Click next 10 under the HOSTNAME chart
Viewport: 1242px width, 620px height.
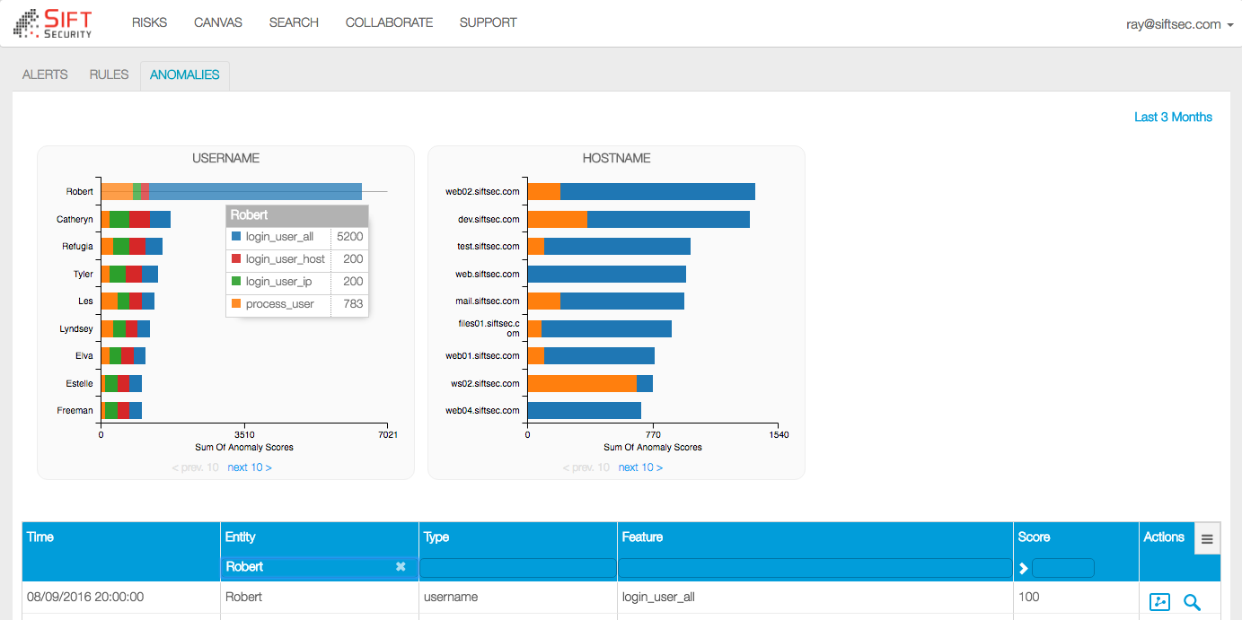point(640,467)
